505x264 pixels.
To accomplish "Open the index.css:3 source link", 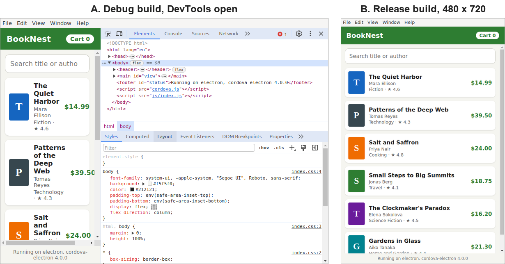I will tap(306, 226).
